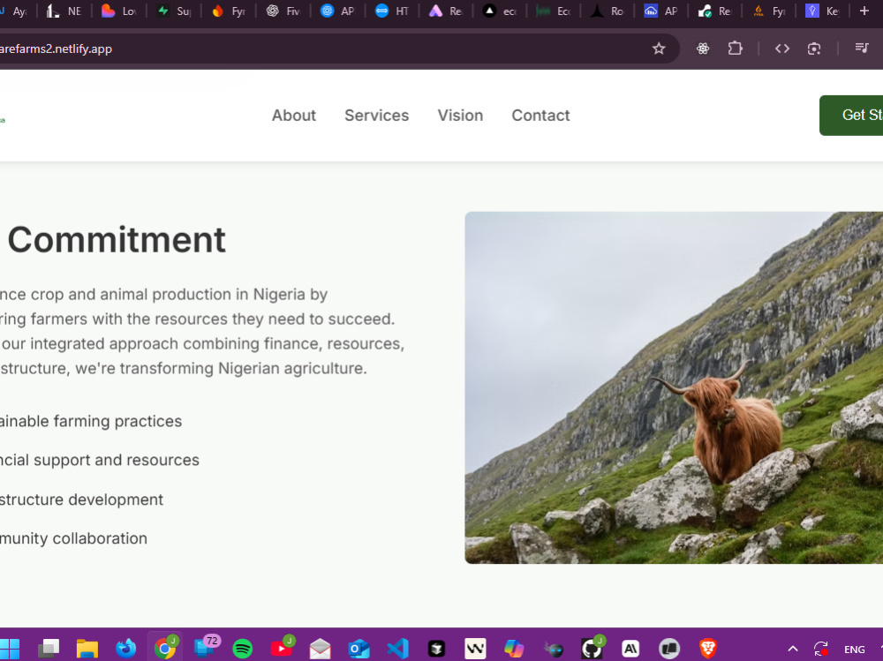
Task: Switch to the HT browser tab
Action: click(392, 11)
